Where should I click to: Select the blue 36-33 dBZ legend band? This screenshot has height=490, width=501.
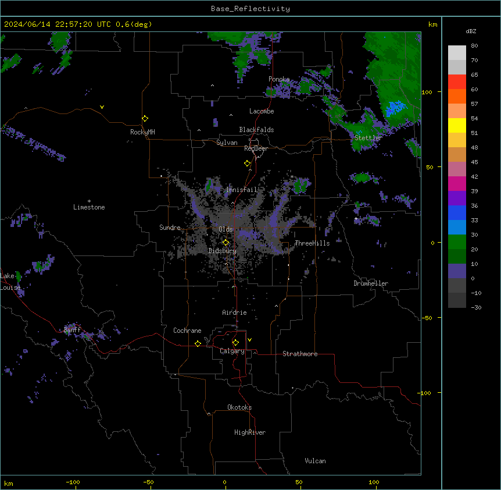(x=457, y=212)
